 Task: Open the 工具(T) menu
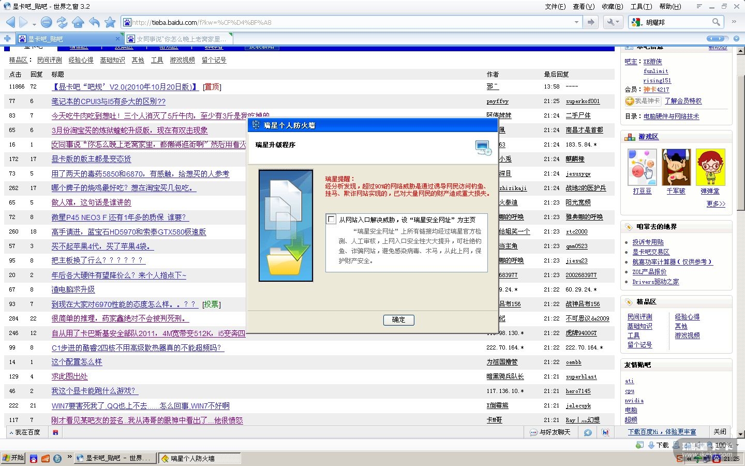click(x=641, y=6)
